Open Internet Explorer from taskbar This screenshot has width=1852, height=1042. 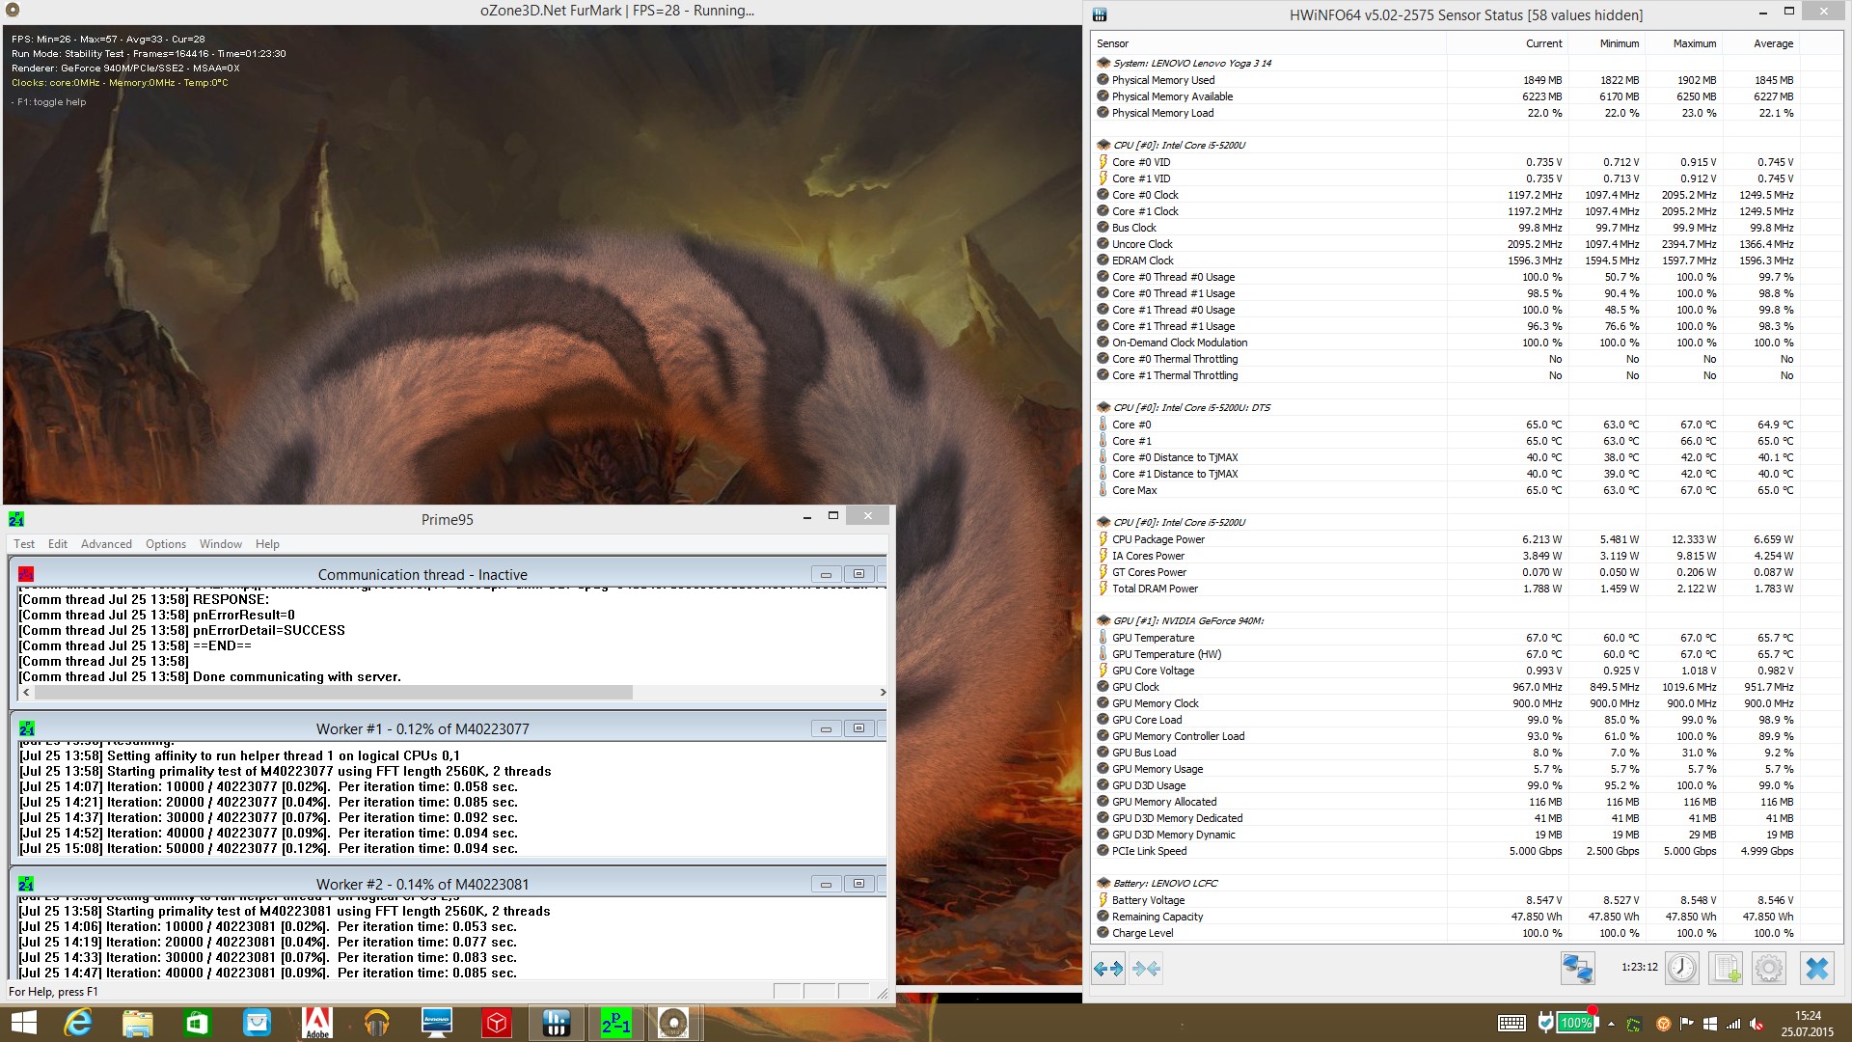pyautogui.click(x=77, y=1023)
